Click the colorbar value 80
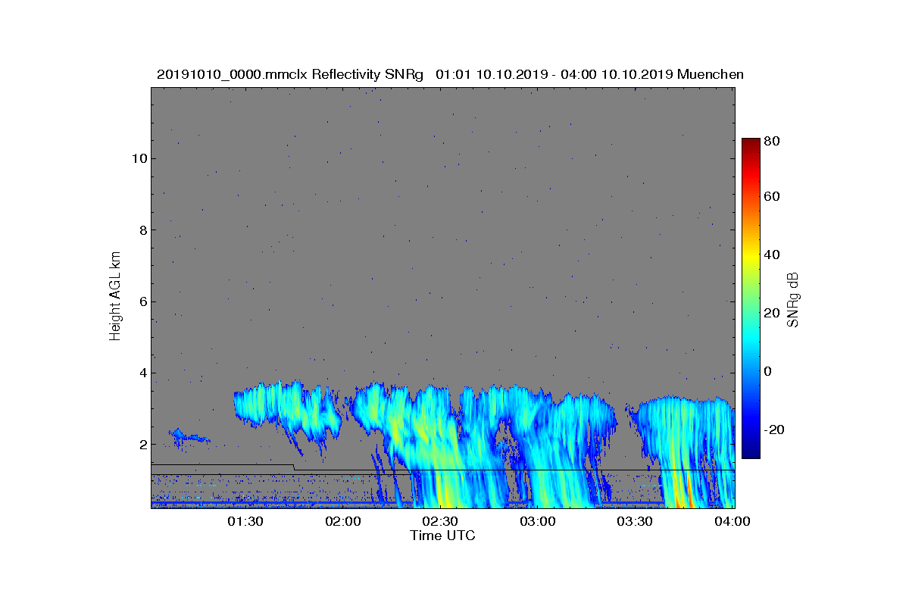 (772, 141)
